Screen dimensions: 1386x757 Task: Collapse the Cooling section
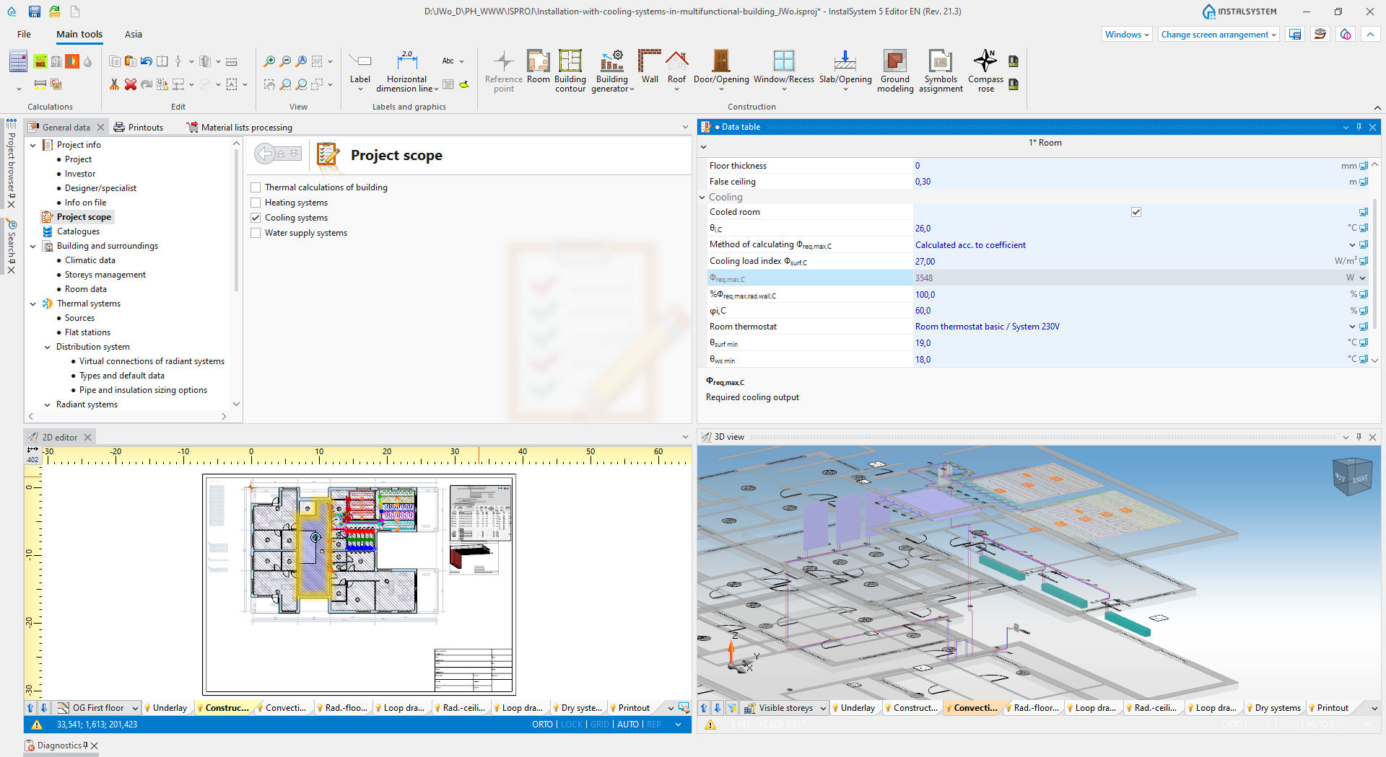(702, 197)
